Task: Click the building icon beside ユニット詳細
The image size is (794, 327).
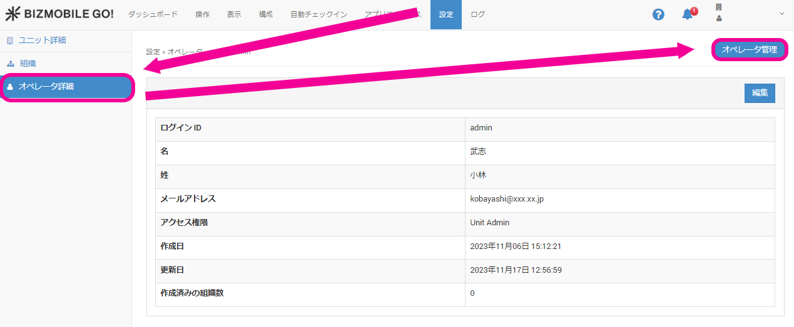Action: point(10,41)
